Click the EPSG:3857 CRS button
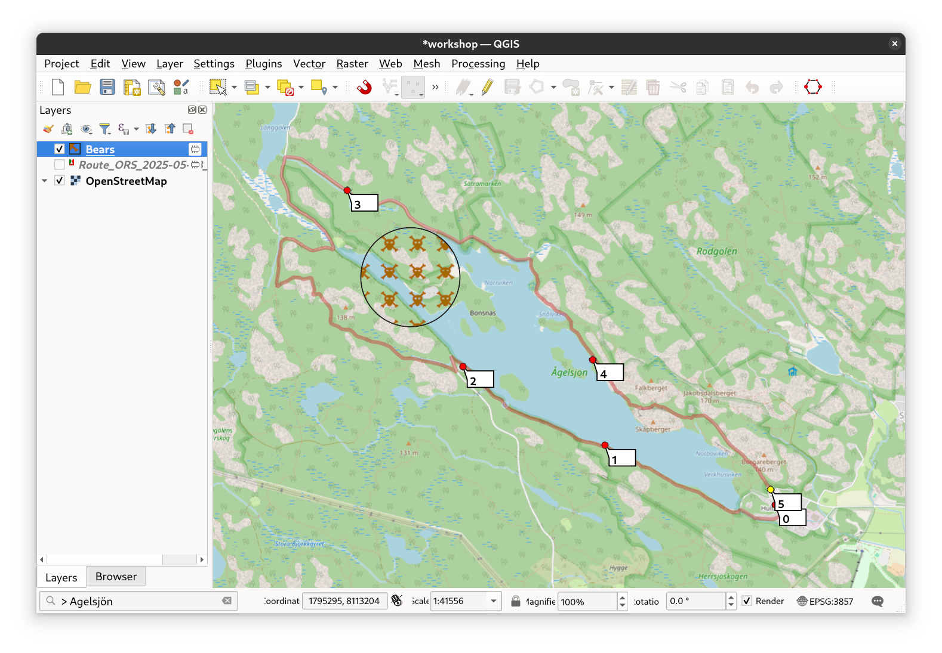 825,601
